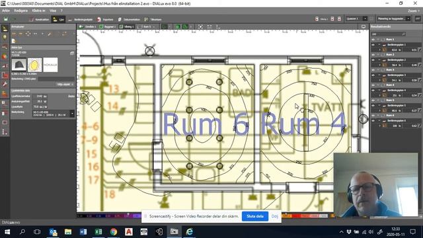Click the NOKALUX manufacturer logo thumbnail
This screenshot has width=423, height=238.
tap(50, 65)
